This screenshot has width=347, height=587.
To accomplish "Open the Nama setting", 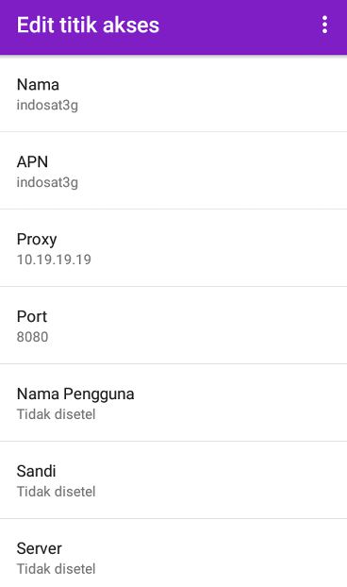I will click(173, 93).
